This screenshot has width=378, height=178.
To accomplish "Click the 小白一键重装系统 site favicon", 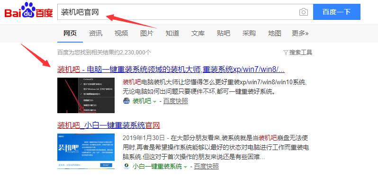I will [x=126, y=166].
